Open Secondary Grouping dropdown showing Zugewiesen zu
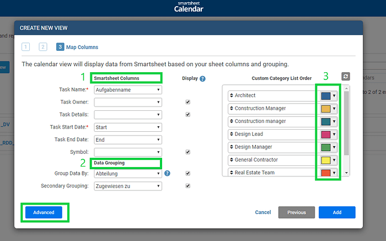 click(x=128, y=186)
